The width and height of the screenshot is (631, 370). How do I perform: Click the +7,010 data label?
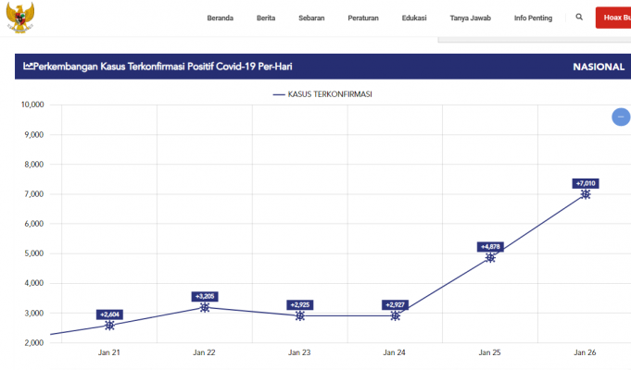(586, 183)
